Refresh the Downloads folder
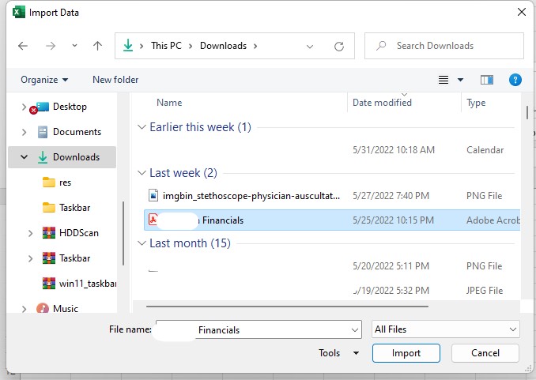The height and width of the screenshot is (380, 536). tap(339, 47)
